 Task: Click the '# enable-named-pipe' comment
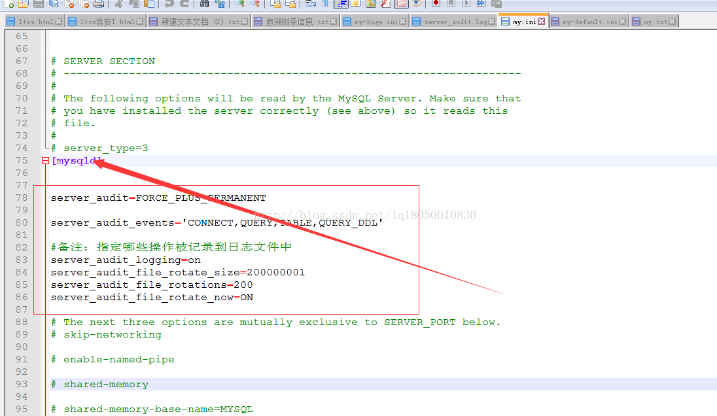[x=113, y=359]
